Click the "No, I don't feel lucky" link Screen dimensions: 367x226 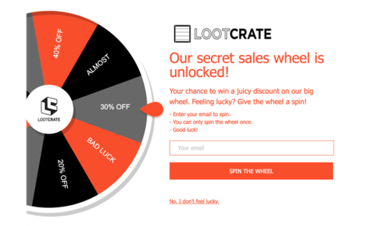click(194, 201)
